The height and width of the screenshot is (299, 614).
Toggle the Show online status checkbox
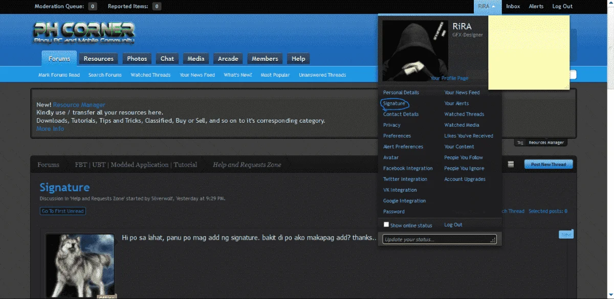(386, 224)
